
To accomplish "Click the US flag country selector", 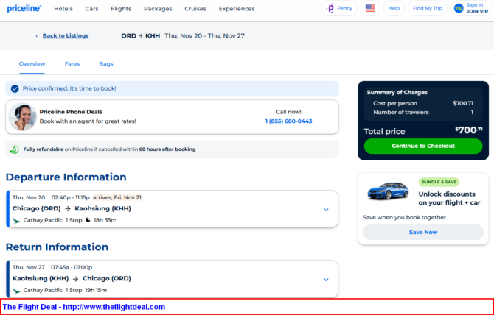I will point(370,8).
